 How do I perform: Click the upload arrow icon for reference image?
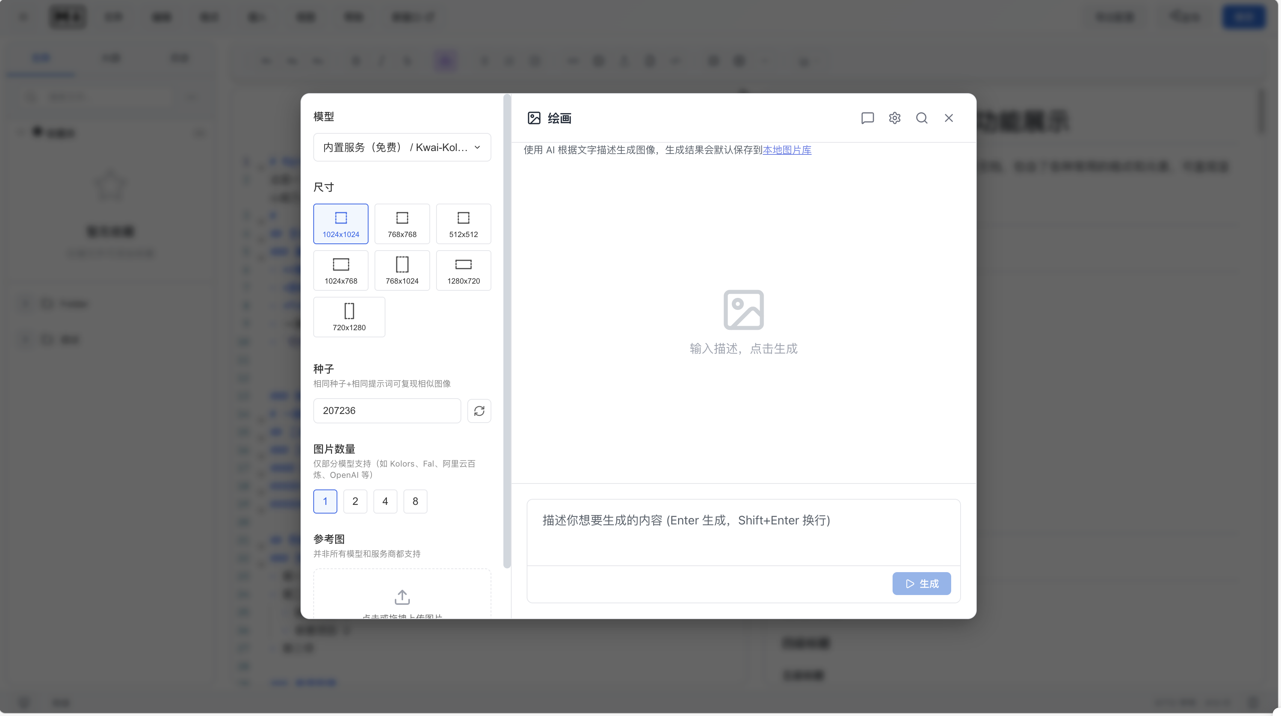(x=402, y=597)
